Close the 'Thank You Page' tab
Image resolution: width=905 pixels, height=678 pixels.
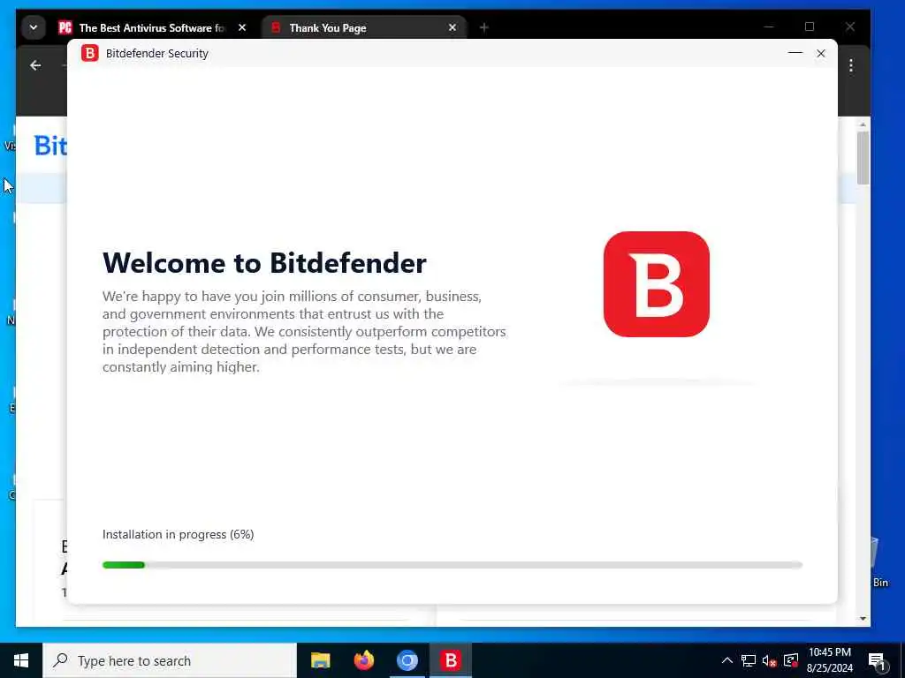tap(452, 27)
